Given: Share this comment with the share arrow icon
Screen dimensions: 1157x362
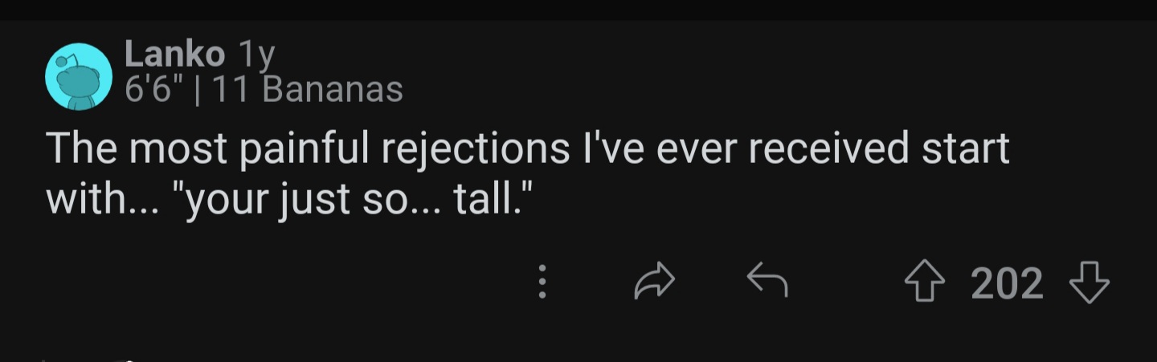Looking at the screenshot, I should coord(655,283).
